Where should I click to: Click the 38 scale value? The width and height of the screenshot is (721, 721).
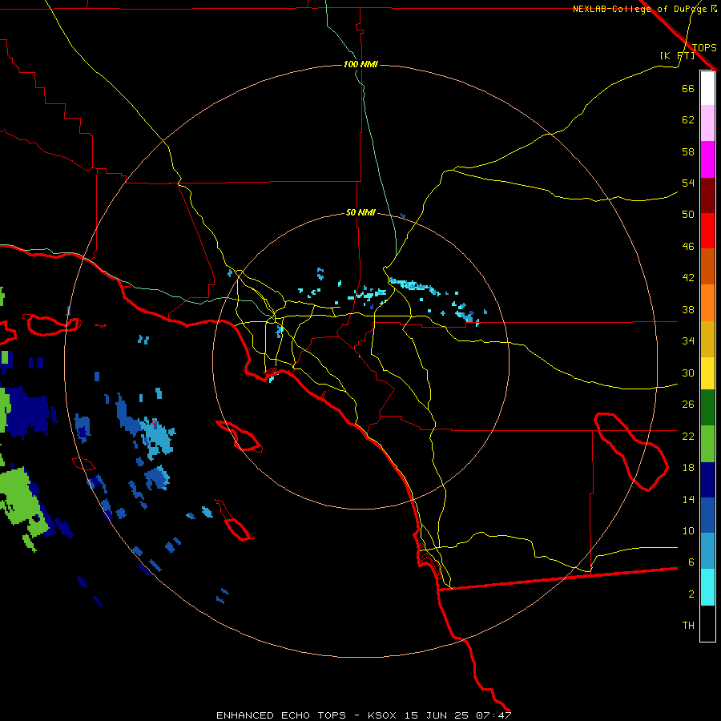[688, 310]
